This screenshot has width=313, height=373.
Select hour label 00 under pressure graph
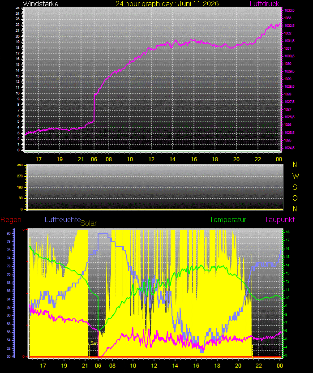[279, 159]
